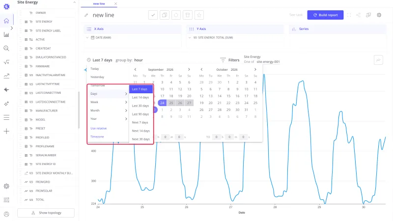
Task: Open the square root formula icon
Action: pos(6,62)
